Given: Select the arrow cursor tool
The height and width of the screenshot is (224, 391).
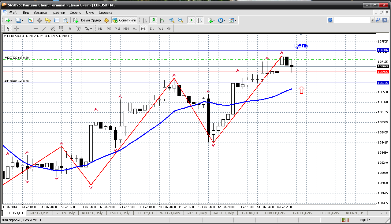Looking at the screenshot, I should click(x=8, y=28).
